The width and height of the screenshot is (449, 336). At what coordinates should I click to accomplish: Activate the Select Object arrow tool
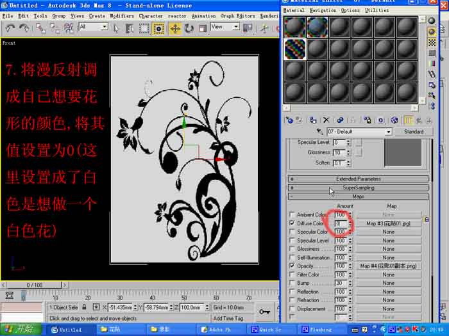coord(116,28)
